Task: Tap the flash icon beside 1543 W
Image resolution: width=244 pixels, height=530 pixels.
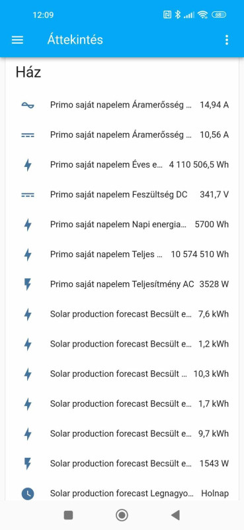Action: 28,463
